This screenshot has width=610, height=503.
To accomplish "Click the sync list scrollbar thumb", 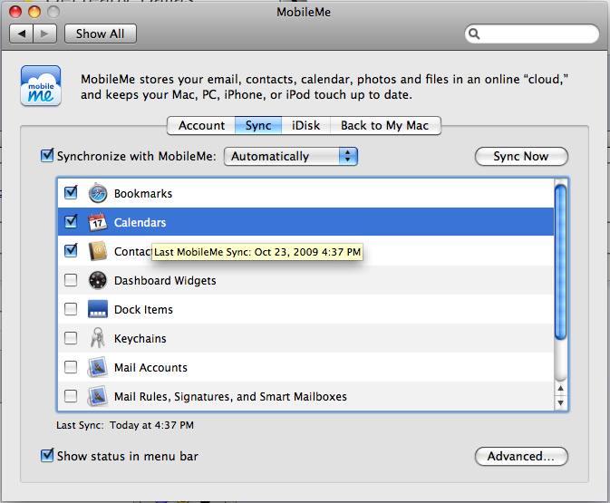I will tap(560, 262).
